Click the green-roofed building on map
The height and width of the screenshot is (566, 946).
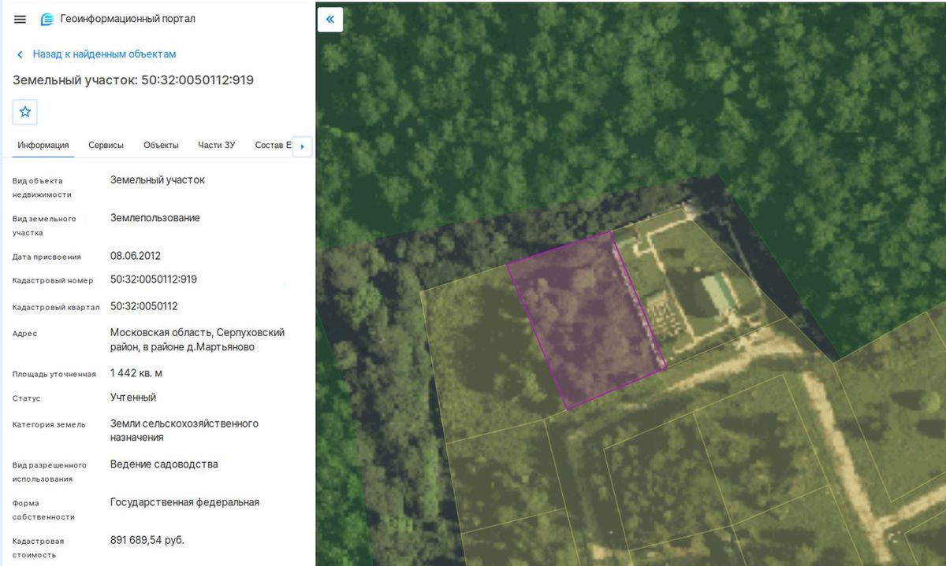point(720,292)
